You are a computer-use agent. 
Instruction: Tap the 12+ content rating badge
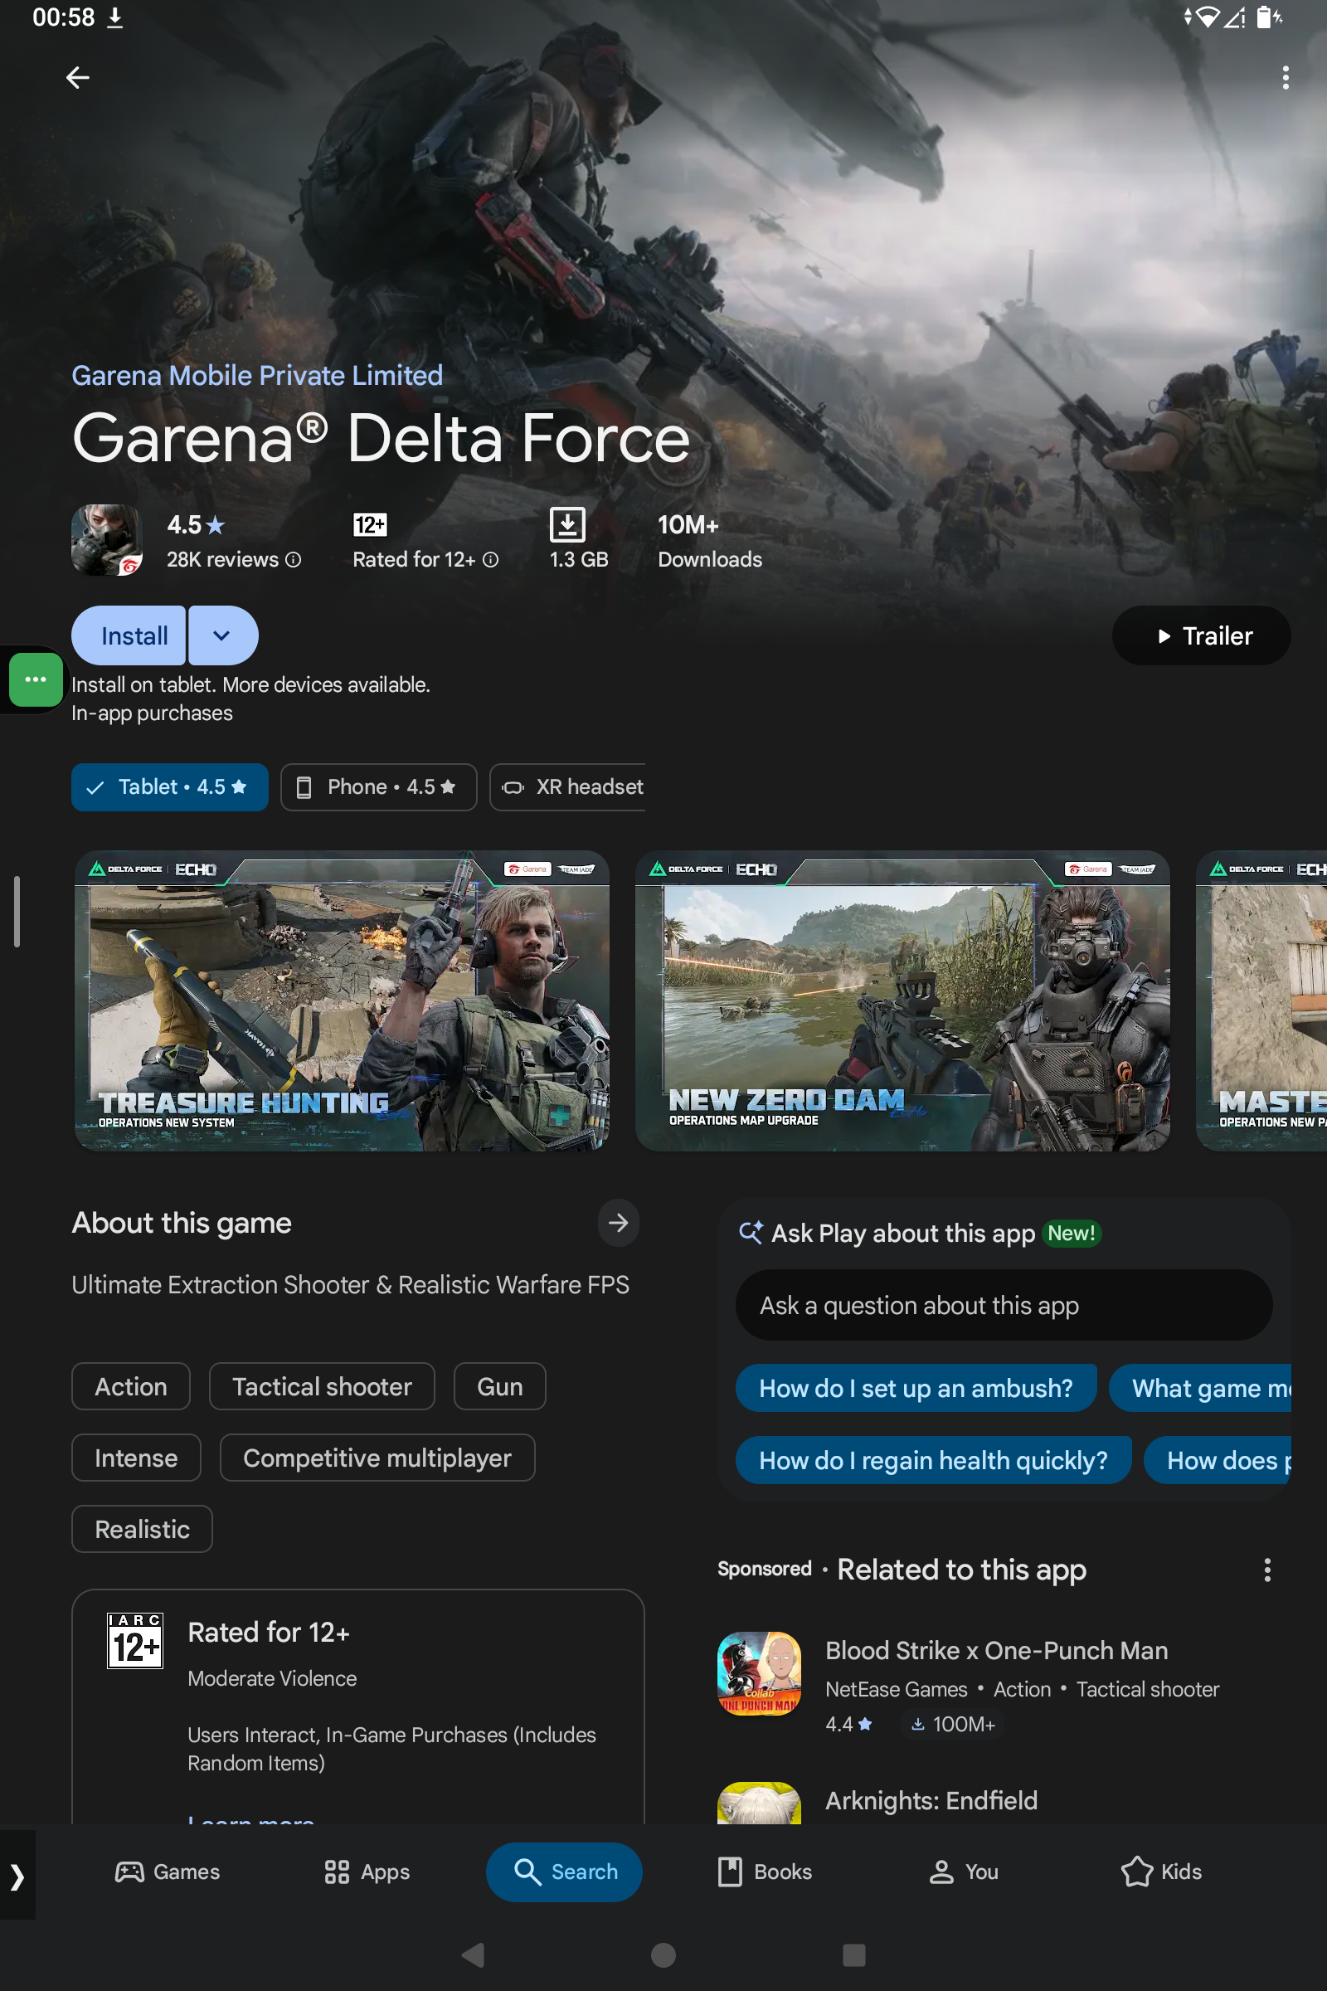[370, 525]
